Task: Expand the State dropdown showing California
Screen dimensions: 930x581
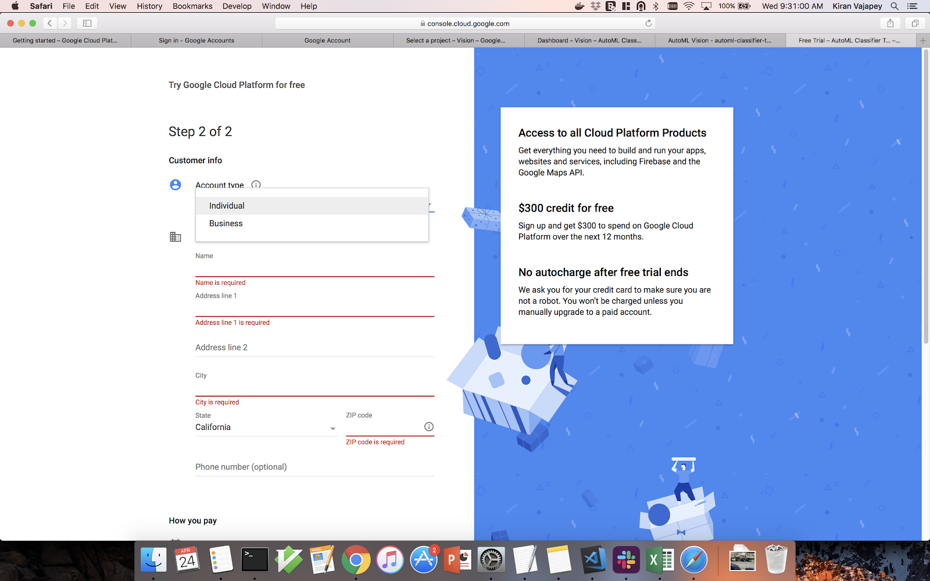Action: pyautogui.click(x=266, y=428)
